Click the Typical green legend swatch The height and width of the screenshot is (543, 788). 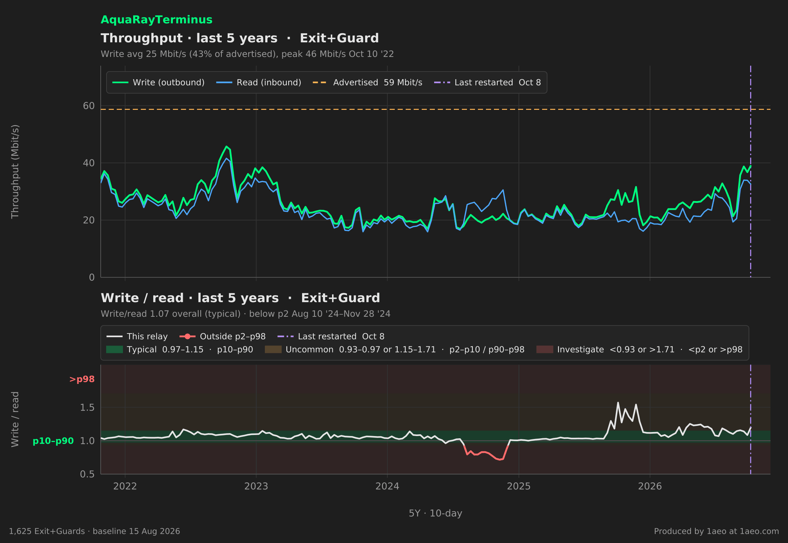pos(115,350)
